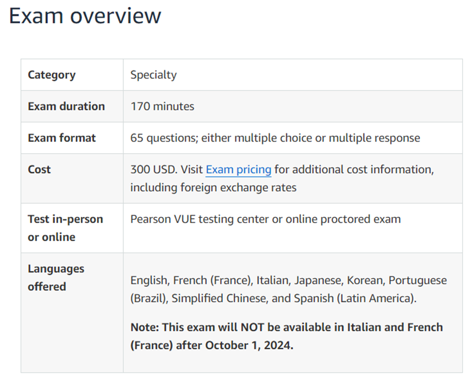Click the English, French (France) languages line
Image resolution: width=470 pixels, height=382 pixels.
tap(193, 280)
